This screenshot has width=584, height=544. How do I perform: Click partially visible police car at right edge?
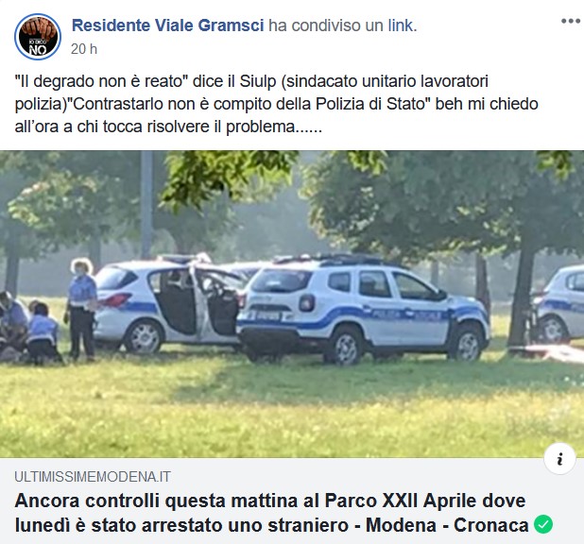pos(559,303)
